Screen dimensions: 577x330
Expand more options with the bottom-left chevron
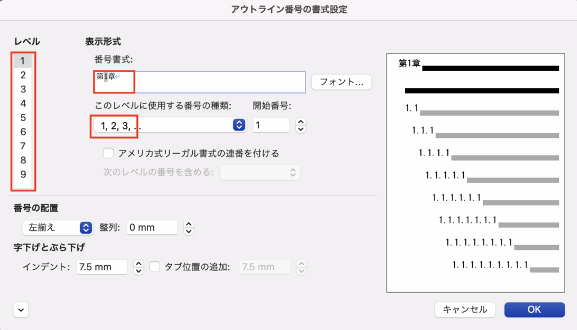coord(21,310)
